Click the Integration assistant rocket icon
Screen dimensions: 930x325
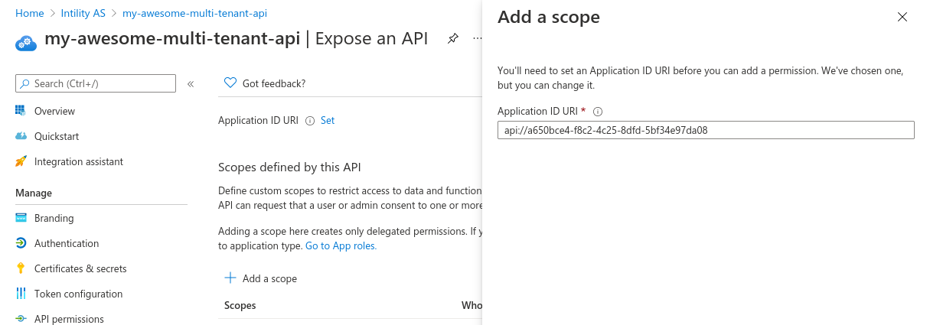coord(21,161)
